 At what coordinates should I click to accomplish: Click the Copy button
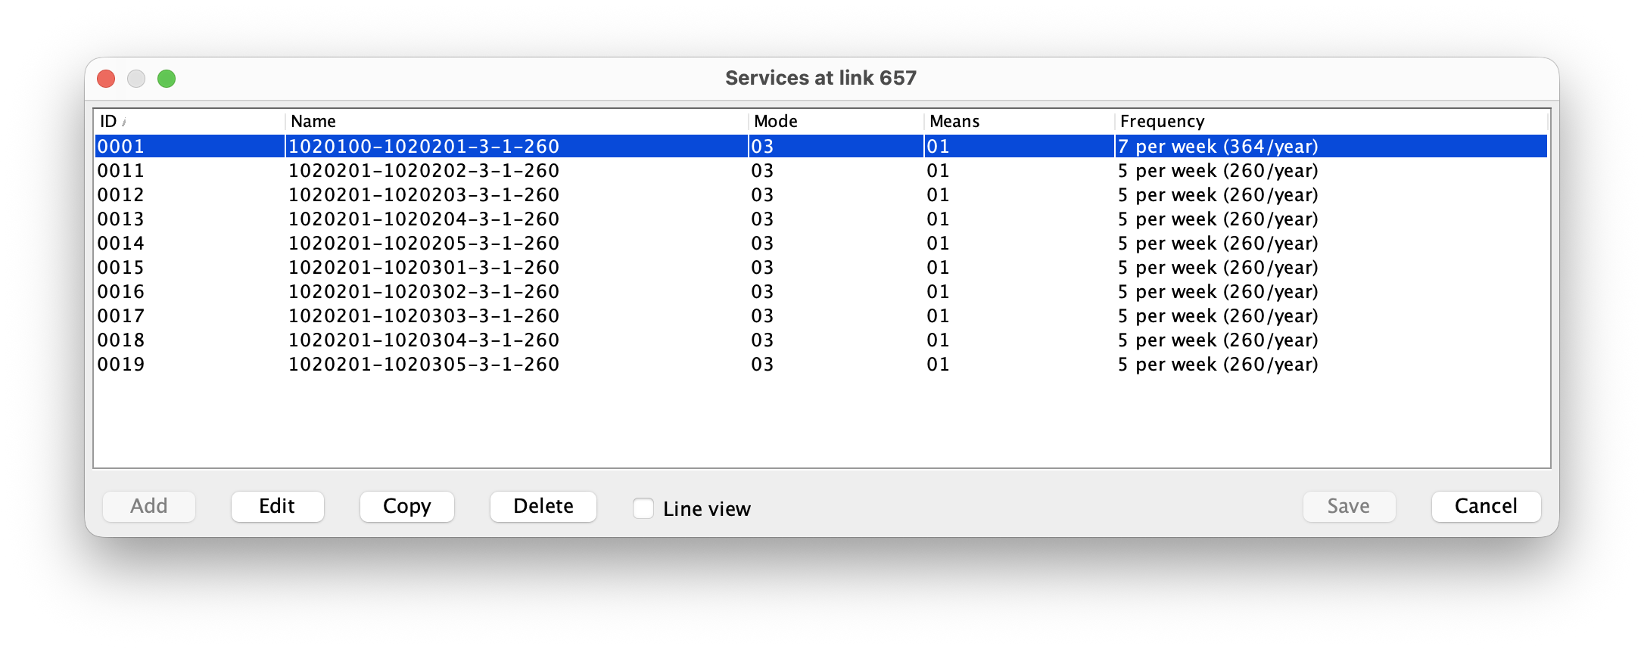pyautogui.click(x=406, y=506)
